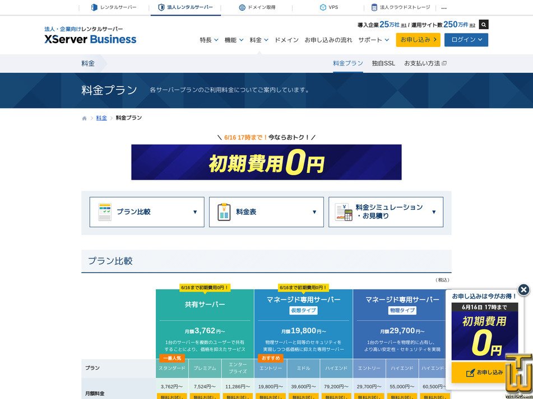This screenshot has height=399, width=533.
Task: Expand the サポート navigation menu
Action: pos(374,40)
